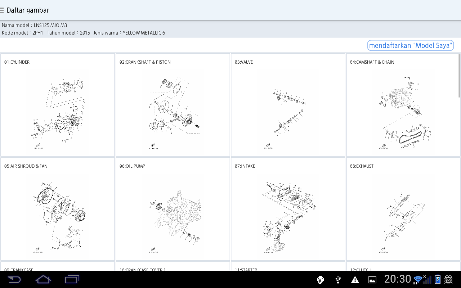Tap the 20:30 clock in status bar
This screenshot has width=461, height=288.
point(398,279)
